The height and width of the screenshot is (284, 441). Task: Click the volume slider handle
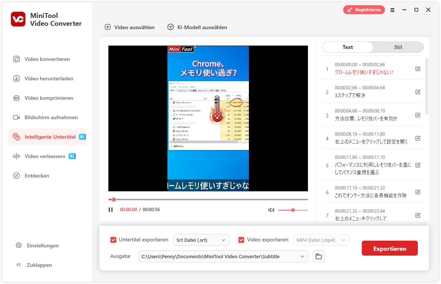293,210
